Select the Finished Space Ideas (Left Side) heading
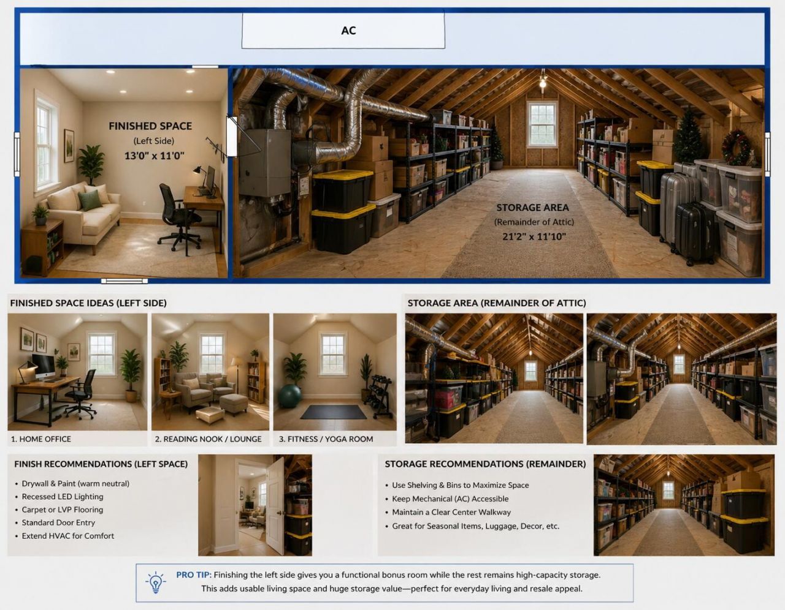The width and height of the screenshot is (785, 610). click(88, 303)
